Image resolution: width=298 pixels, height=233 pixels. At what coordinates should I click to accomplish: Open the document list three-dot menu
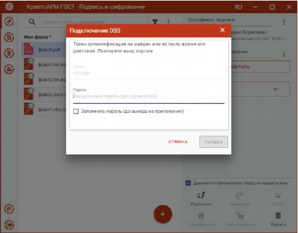point(168,21)
